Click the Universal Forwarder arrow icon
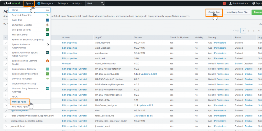The height and width of the screenshot is (131, 262). 47,79
